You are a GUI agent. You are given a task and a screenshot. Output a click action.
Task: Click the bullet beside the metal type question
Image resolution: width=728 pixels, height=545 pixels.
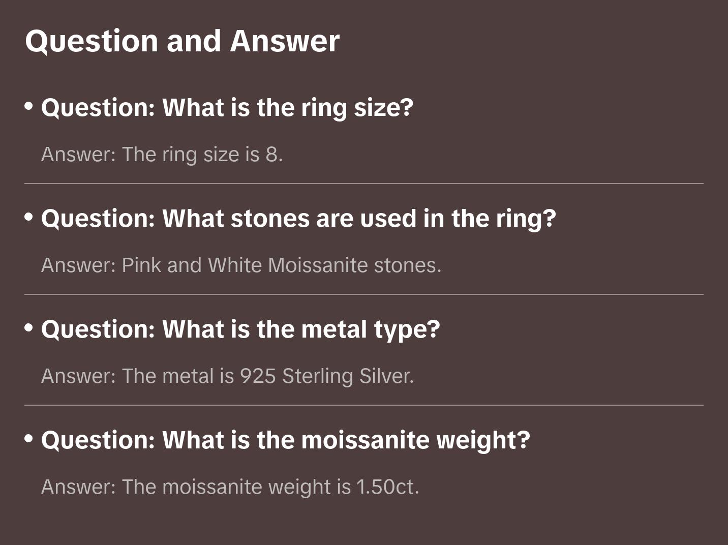coord(29,328)
